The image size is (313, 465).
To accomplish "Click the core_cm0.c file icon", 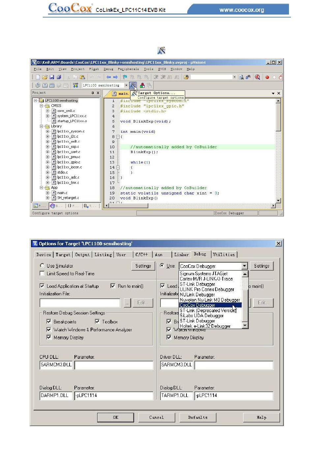I will [x=54, y=111].
